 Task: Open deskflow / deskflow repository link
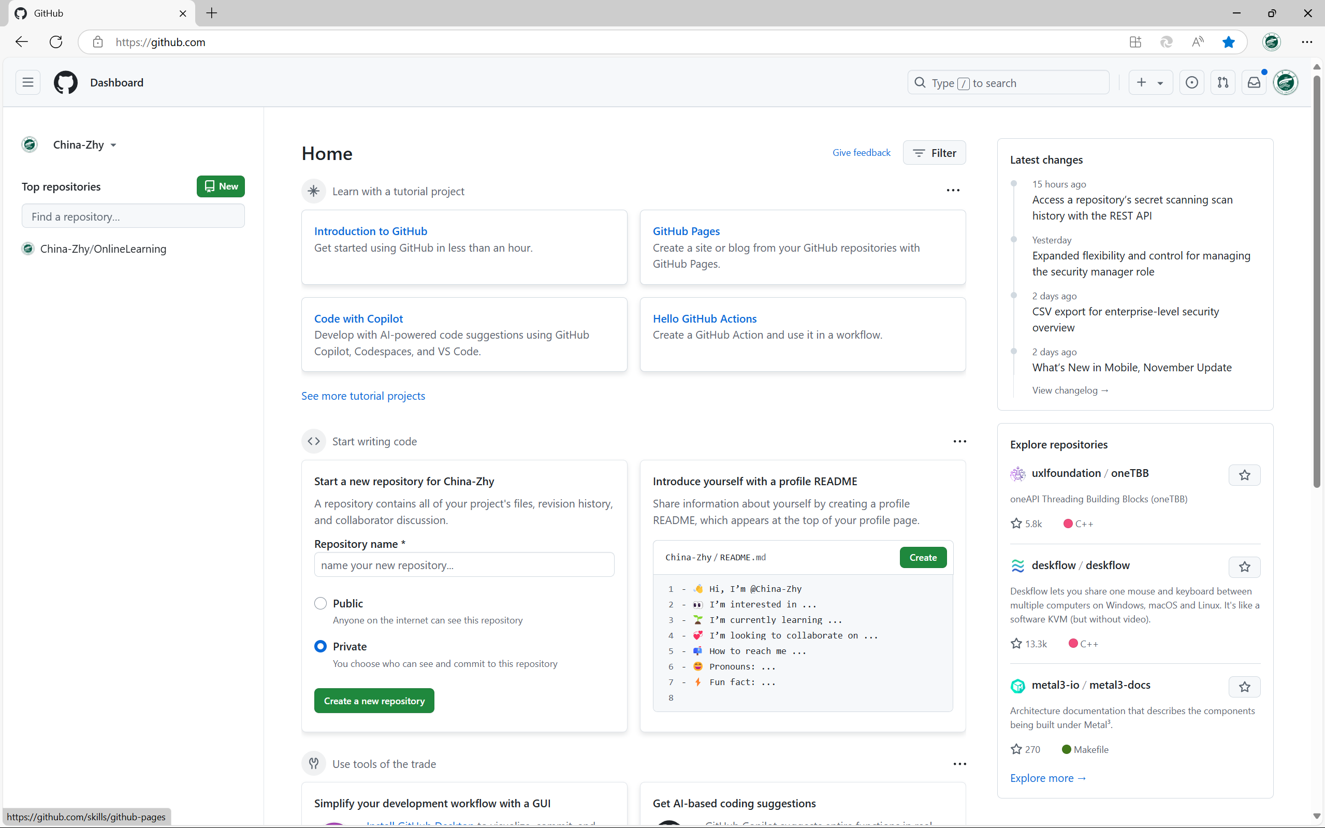pos(1080,565)
